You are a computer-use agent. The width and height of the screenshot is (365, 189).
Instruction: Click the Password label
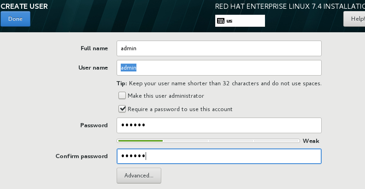(x=94, y=125)
